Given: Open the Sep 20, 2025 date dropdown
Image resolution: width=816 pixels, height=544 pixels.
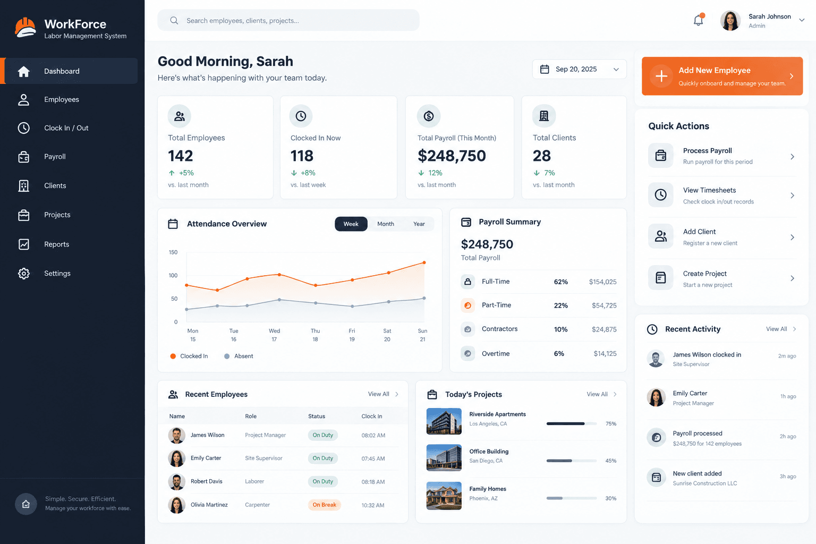Looking at the screenshot, I should pyautogui.click(x=580, y=69).
